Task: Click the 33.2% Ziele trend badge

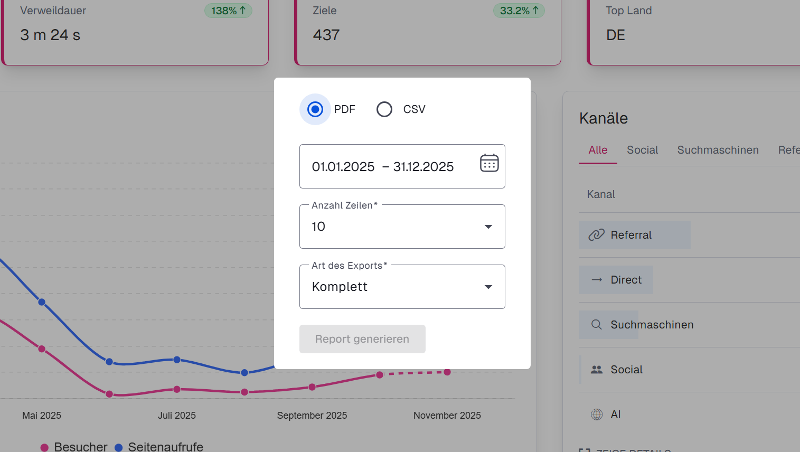Action: click(519, 11)
